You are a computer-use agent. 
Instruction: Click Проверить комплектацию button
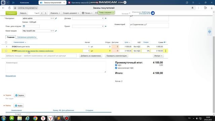[x=117, y=56]
